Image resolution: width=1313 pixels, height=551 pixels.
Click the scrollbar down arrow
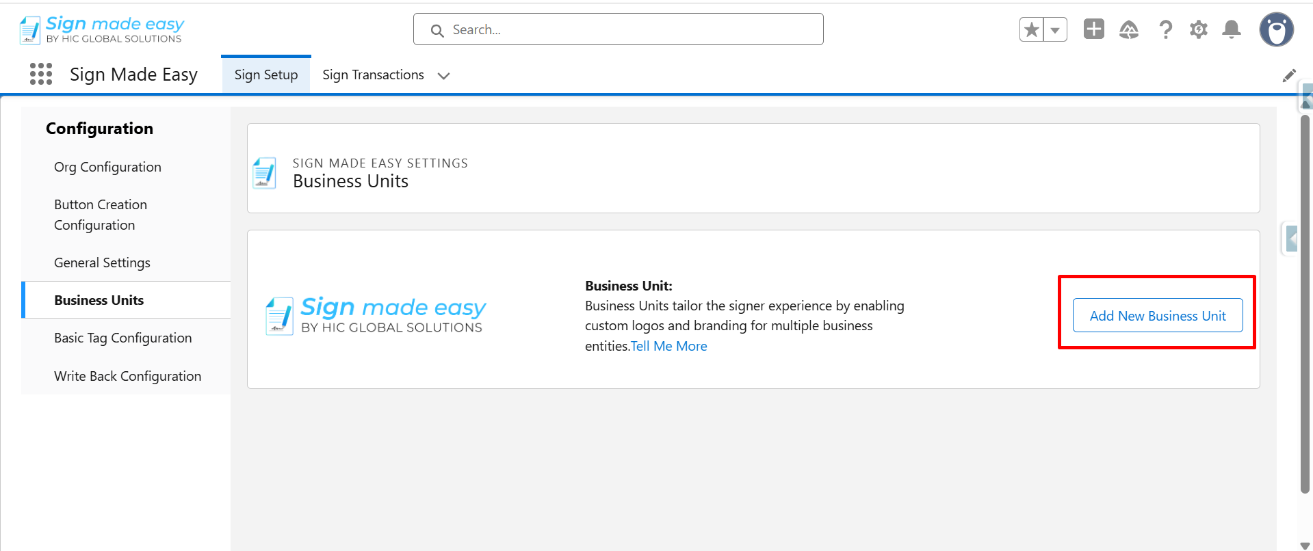1304,545
